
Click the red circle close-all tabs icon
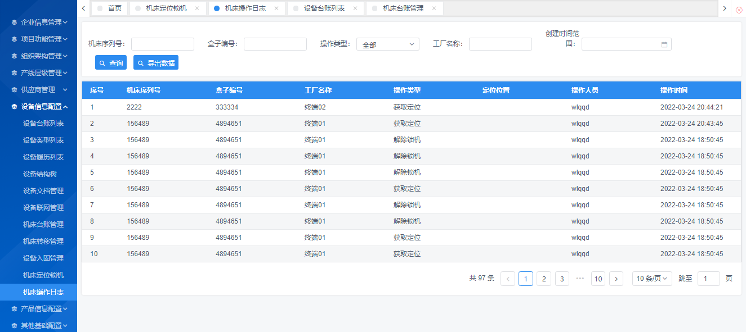[739, 10]
